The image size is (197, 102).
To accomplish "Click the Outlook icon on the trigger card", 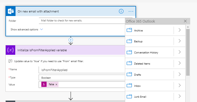I will pos(11,11).
